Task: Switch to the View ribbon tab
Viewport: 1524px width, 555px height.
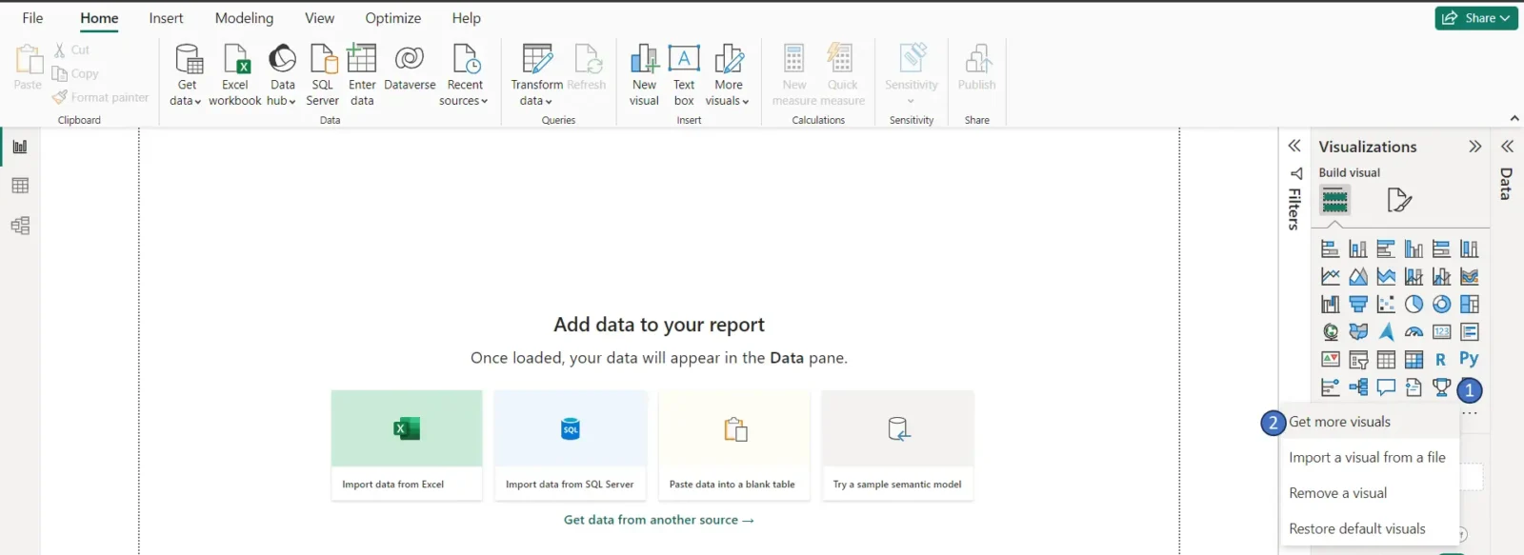Action: coord(319,18)
